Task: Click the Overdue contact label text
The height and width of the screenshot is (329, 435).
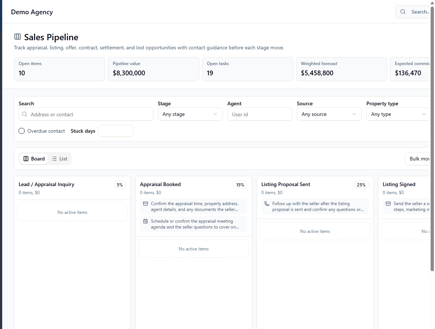Action: click(46, 131)
